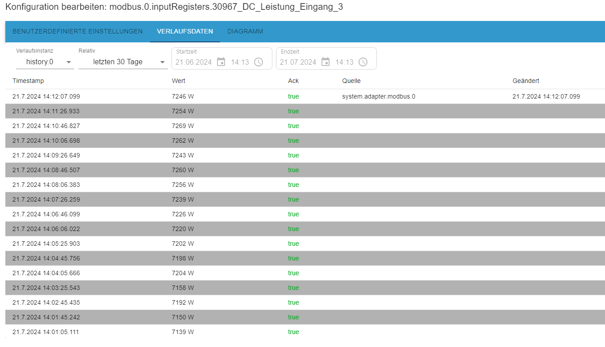Click the Endzeit date field
Screen dimensions: 605x347
[298, 62]
